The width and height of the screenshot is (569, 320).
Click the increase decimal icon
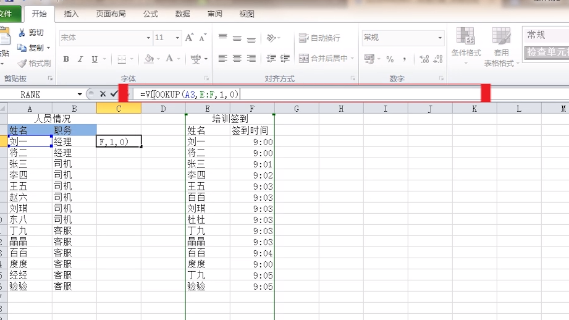pyautogui.click(x=424, y=59)
